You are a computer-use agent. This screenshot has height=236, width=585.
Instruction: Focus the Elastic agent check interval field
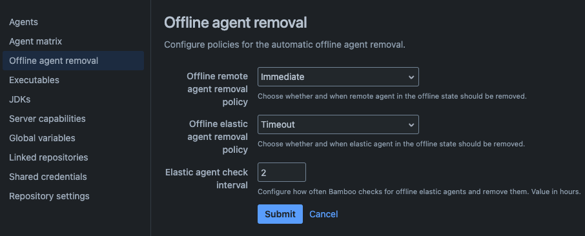(x=282, y=172)
